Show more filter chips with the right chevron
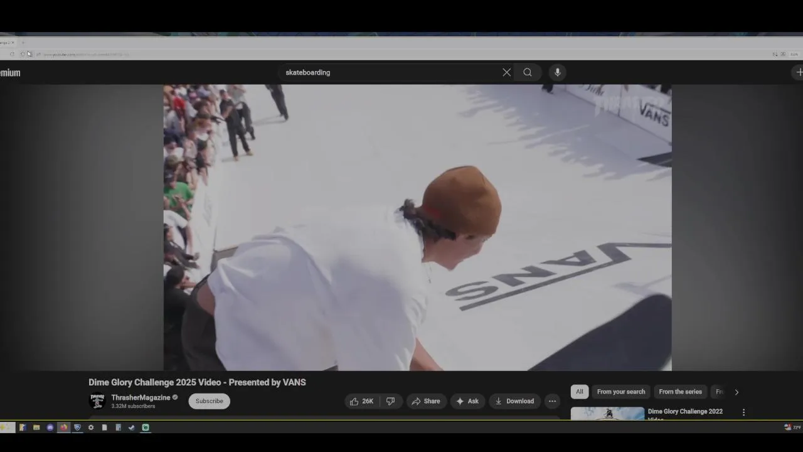The width and height of the screenshot is (803, 452). pos(737,392)
